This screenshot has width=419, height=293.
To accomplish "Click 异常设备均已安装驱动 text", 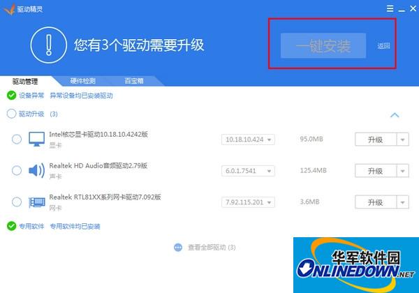I will pyautogui.click(x=81, y=96).
